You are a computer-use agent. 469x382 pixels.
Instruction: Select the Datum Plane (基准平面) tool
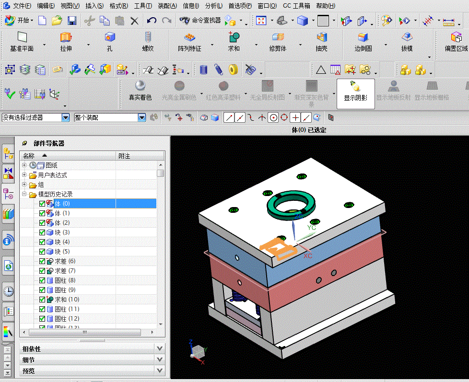(x=22, y=42)
